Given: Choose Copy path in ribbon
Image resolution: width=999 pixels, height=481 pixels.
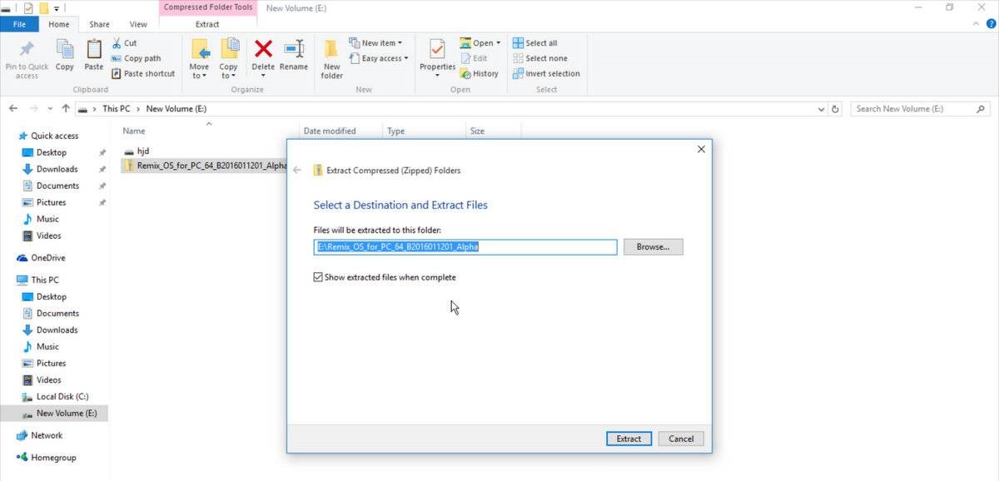Looking at the screenshot, I should [x=137, y=58].
